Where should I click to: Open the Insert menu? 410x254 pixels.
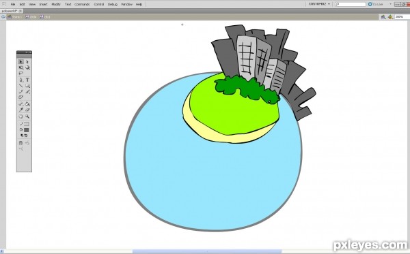tap(44, 4)
